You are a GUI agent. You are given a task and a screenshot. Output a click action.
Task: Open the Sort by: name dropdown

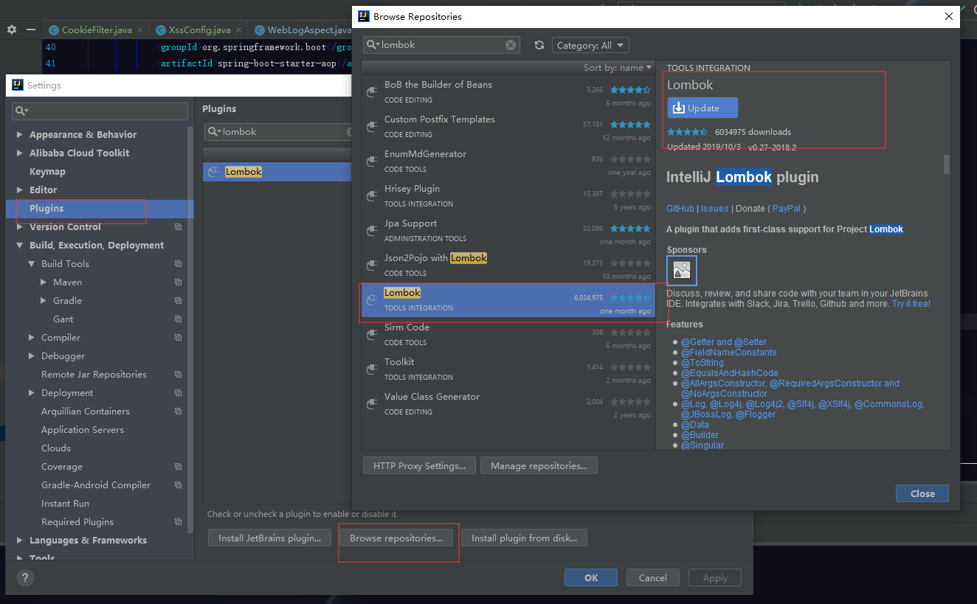618,67
